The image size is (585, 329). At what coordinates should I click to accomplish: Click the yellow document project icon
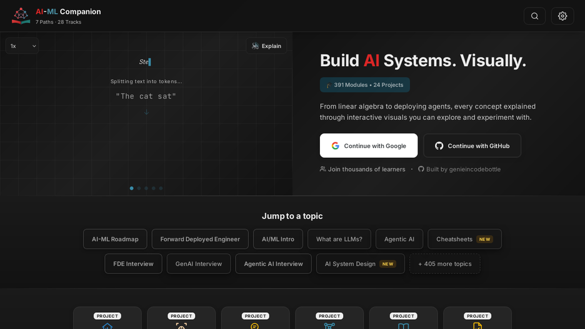pyautogui.click(x=477, y=327)
